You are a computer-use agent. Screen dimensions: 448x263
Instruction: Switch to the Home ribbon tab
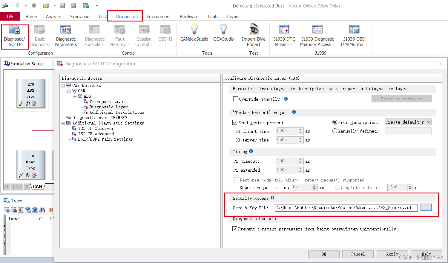click(31, 17)
